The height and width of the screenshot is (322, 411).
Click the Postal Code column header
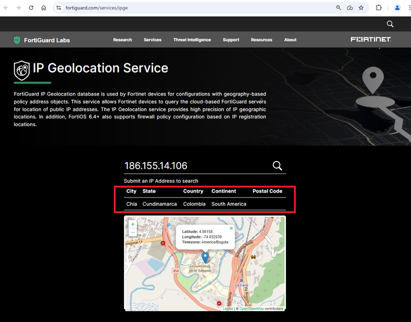click(x=267, y=191)
